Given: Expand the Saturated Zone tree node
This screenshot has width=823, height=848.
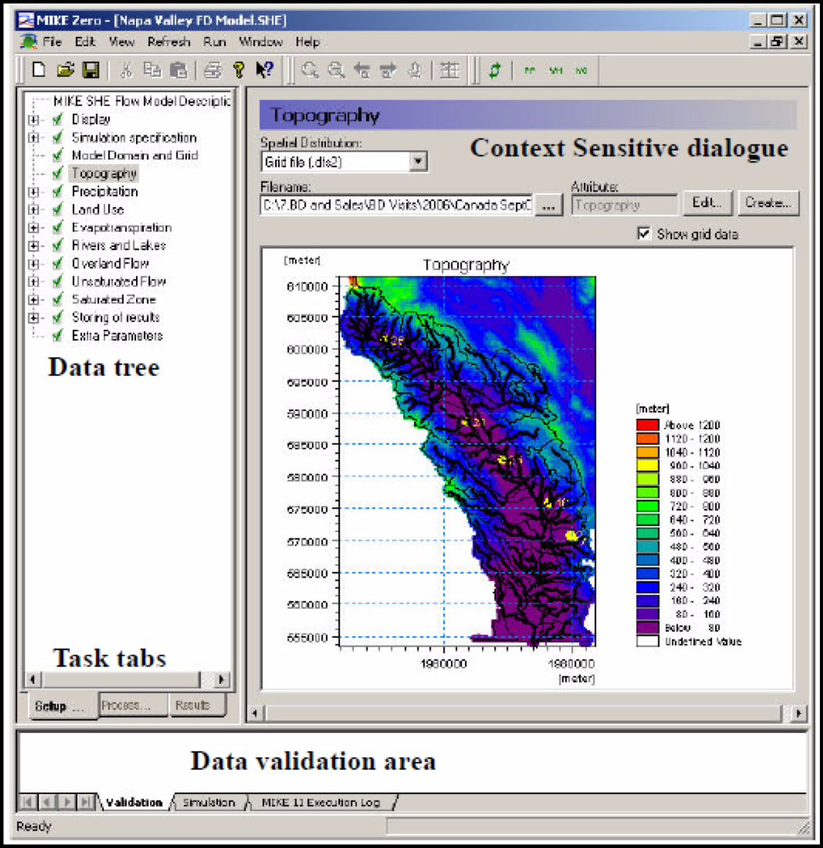Looking at the screenshot, I should click(x=34, y=299).
